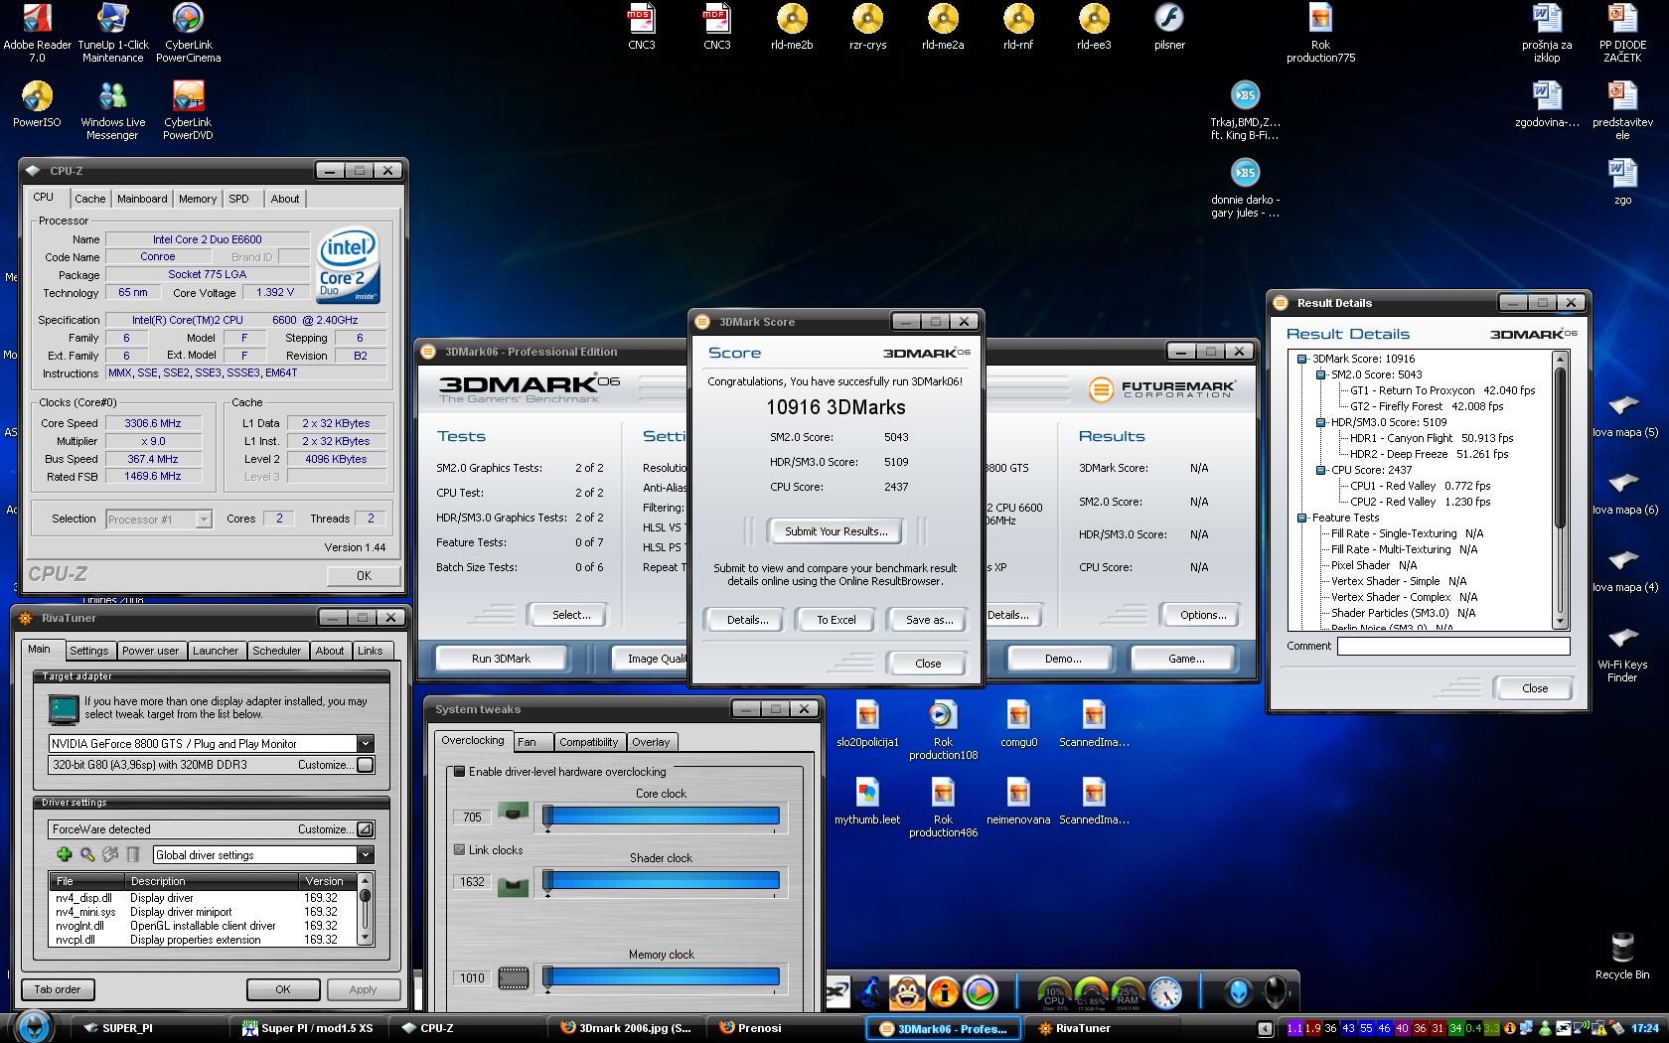Click Comment input field in Result Details
1669x1043 pixels.
[x=1453, y=646]
